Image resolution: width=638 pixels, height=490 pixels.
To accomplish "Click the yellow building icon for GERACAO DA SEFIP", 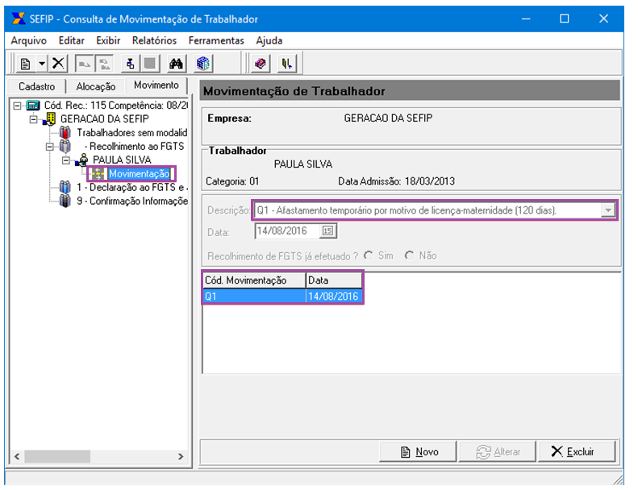I will pos(49,119).
